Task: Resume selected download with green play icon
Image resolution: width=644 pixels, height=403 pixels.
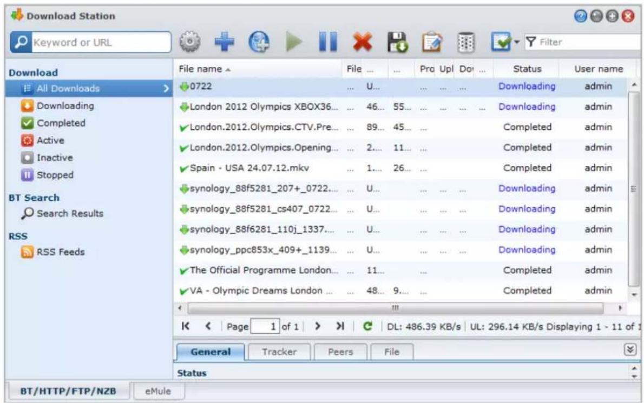Action: tap(294, 42)
